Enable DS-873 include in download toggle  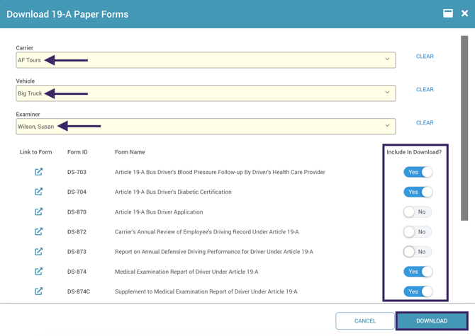pos(418,251)
